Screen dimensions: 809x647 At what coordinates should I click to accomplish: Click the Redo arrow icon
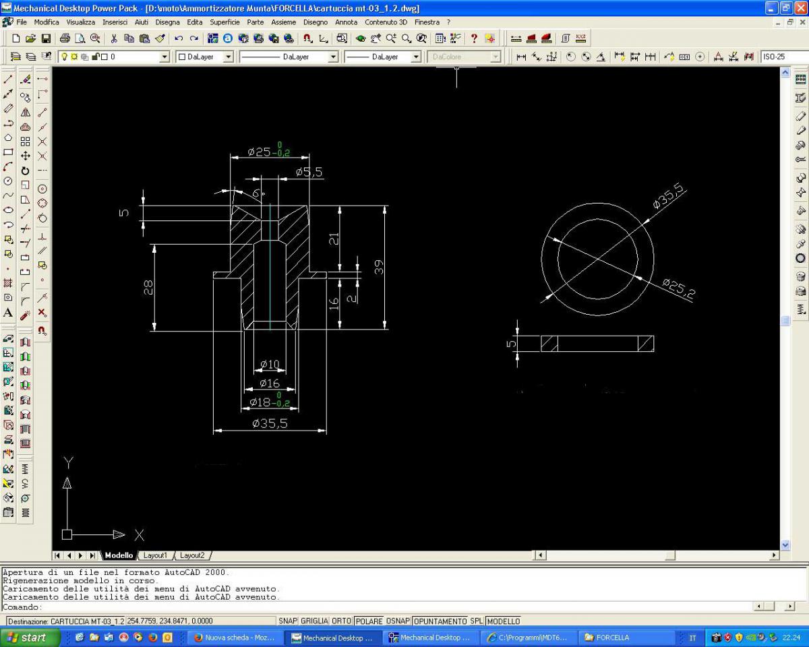(x=194, y=38)
